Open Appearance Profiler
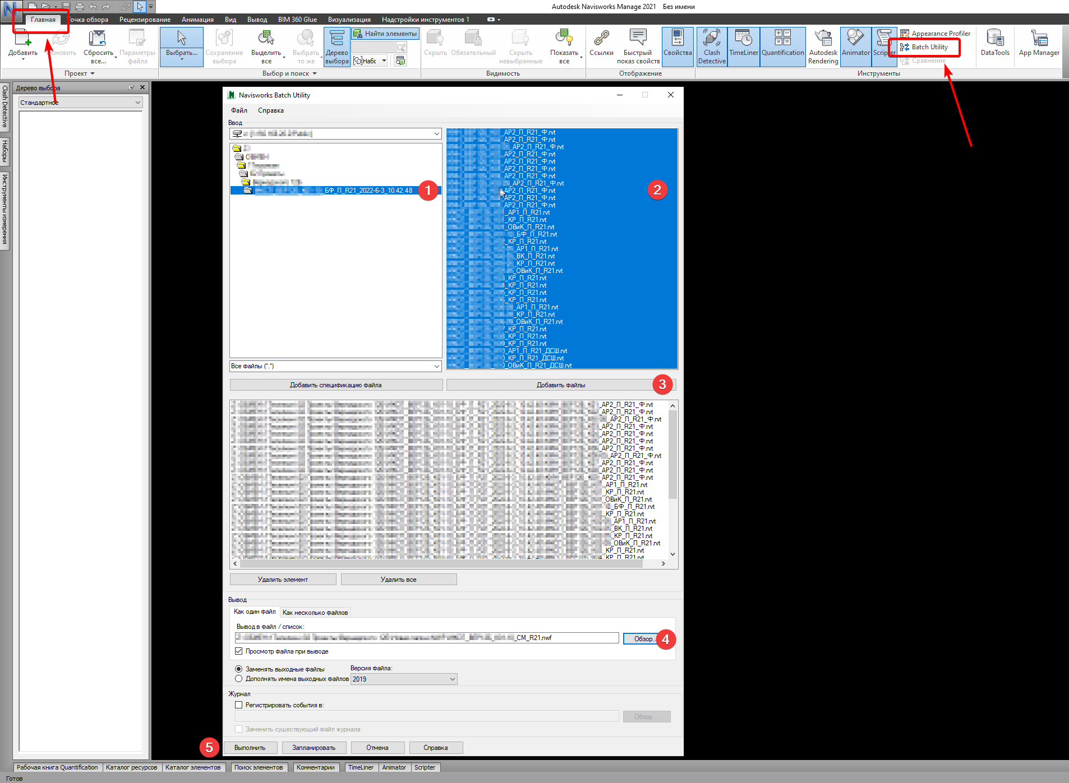This screenshot has width=1069, height=783. [x=935, y=34]
